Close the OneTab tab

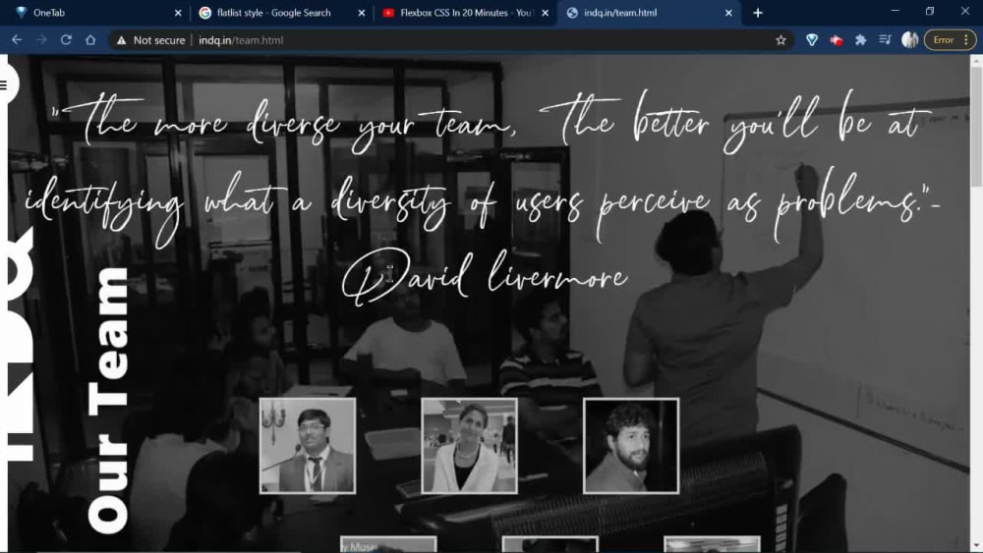177,13
